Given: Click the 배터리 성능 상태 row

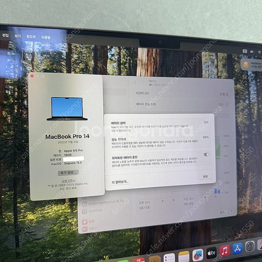Looking at the screenshot, I should pos(182,104).
